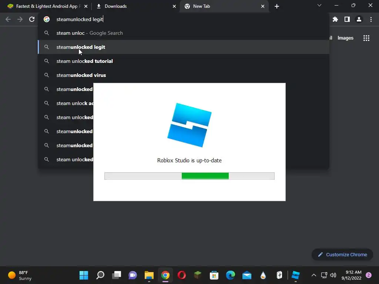Choose the 'steam unlocked tutorial' suggestion

coord(184,61)
